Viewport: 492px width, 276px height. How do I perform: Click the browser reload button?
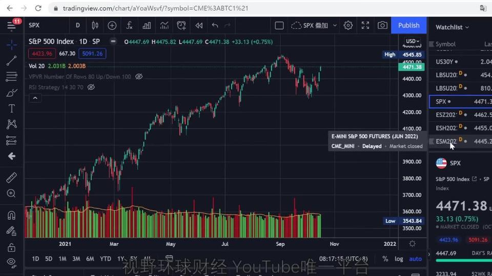pyautogui.click(x=38, y=8)
